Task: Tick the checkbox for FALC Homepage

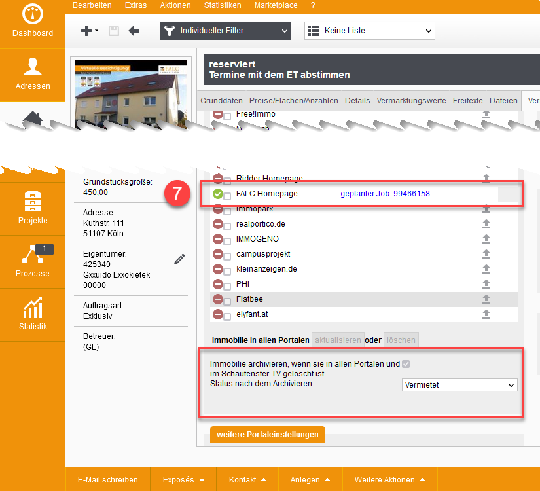Action: (x=227, y=195)
